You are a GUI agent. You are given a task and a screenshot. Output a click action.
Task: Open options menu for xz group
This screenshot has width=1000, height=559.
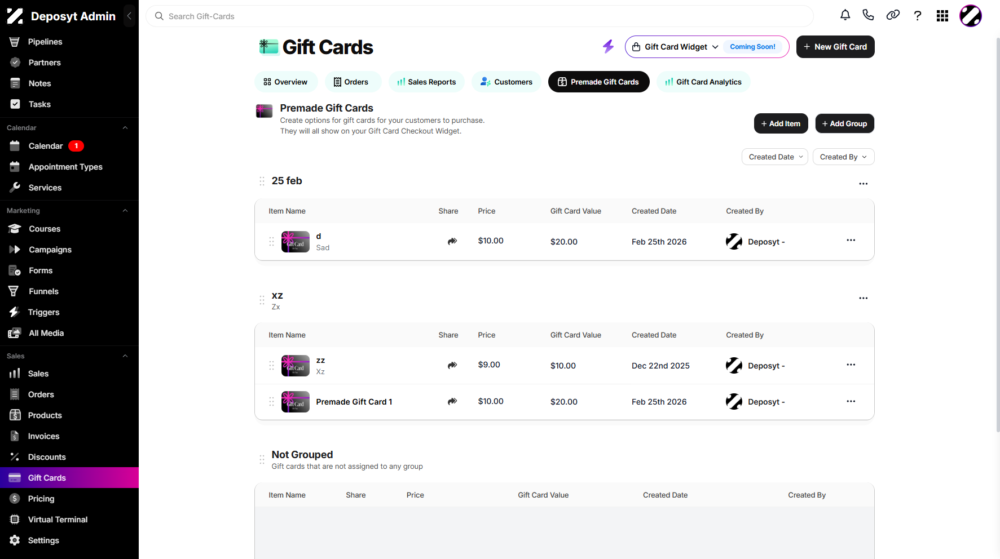coord(863,298)
